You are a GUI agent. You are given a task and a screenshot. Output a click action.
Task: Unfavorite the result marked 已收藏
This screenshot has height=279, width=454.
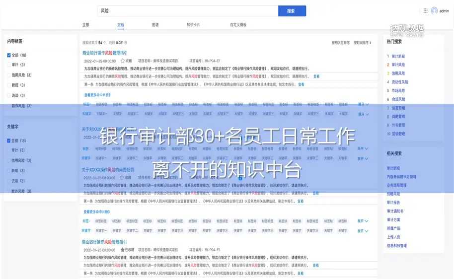pos(123,250)
